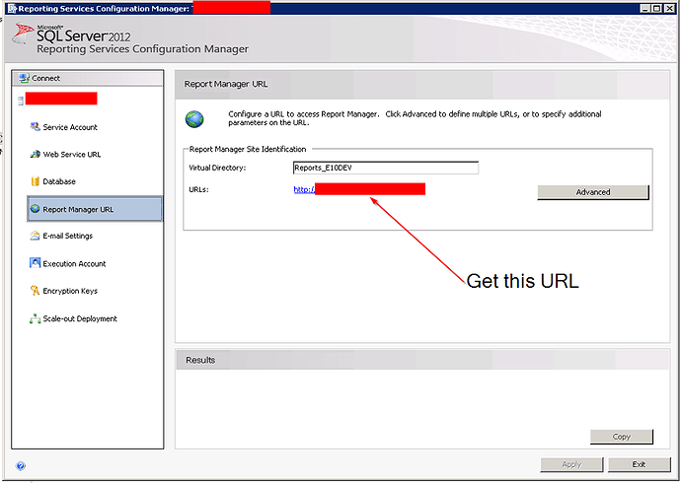The height and width of the screenshot is (483, 681).
Task: Click the Connect button icon
Action: (24, 78)
